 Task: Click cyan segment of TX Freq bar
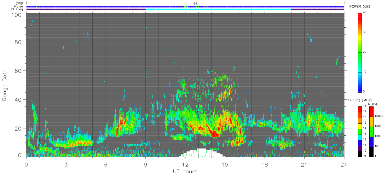(x=218, y=9)
